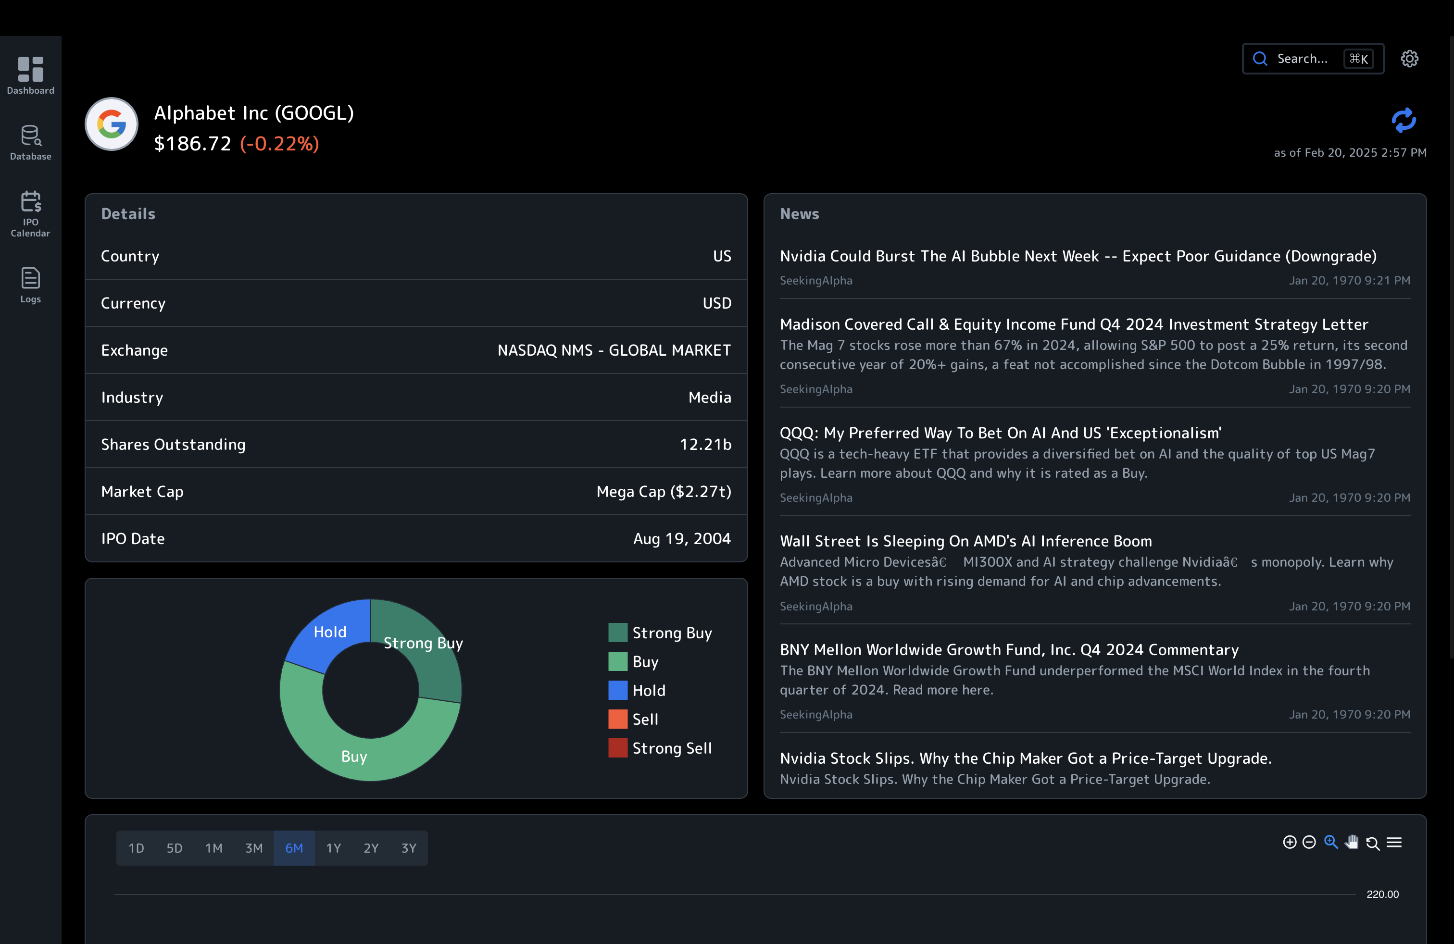Open the settings gear
The height and width of the screenshot is (944, 1454).
1409,58
